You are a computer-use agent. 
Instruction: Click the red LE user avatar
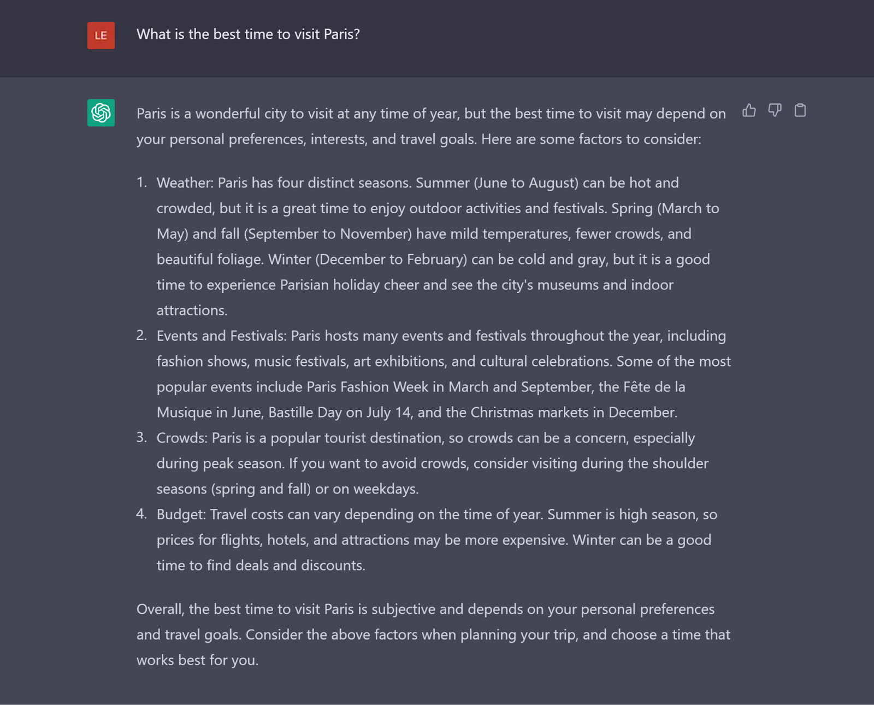pos(101,36)
